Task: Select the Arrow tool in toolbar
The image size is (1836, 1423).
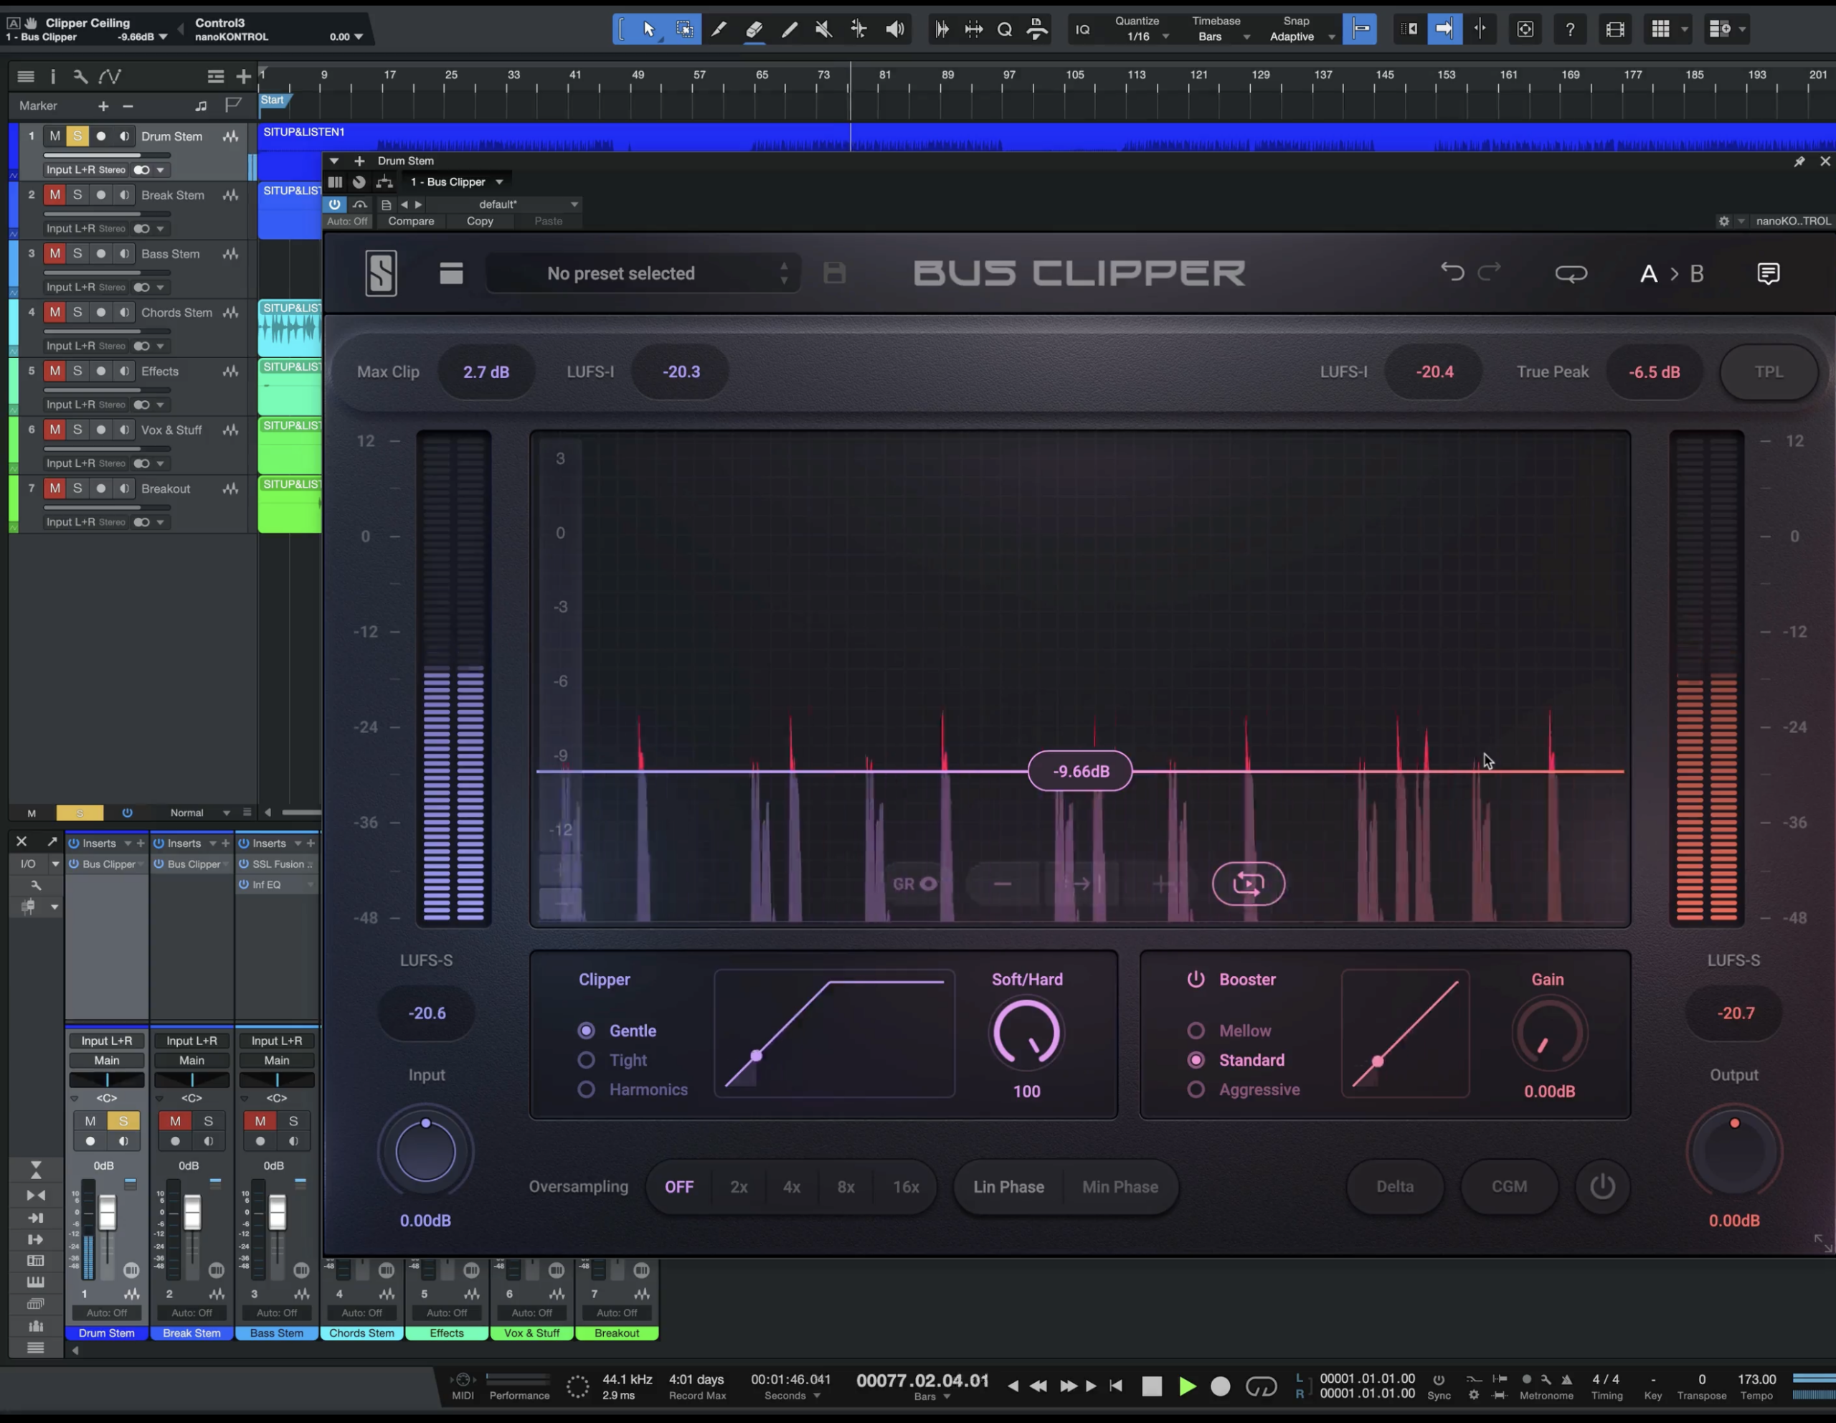Action: pos(648,29)
